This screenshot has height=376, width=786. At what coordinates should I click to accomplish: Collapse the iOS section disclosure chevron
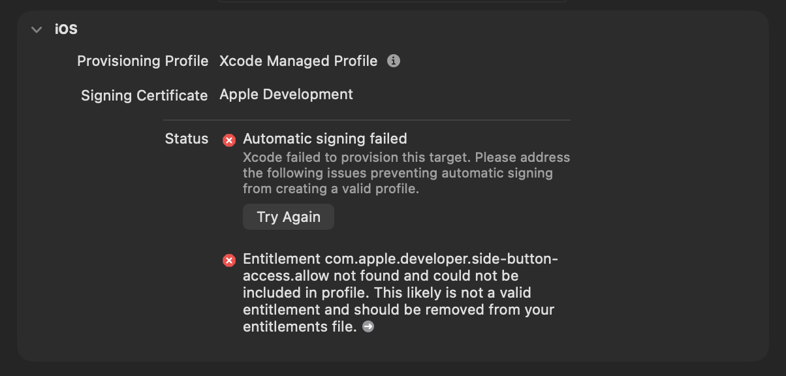37,29
